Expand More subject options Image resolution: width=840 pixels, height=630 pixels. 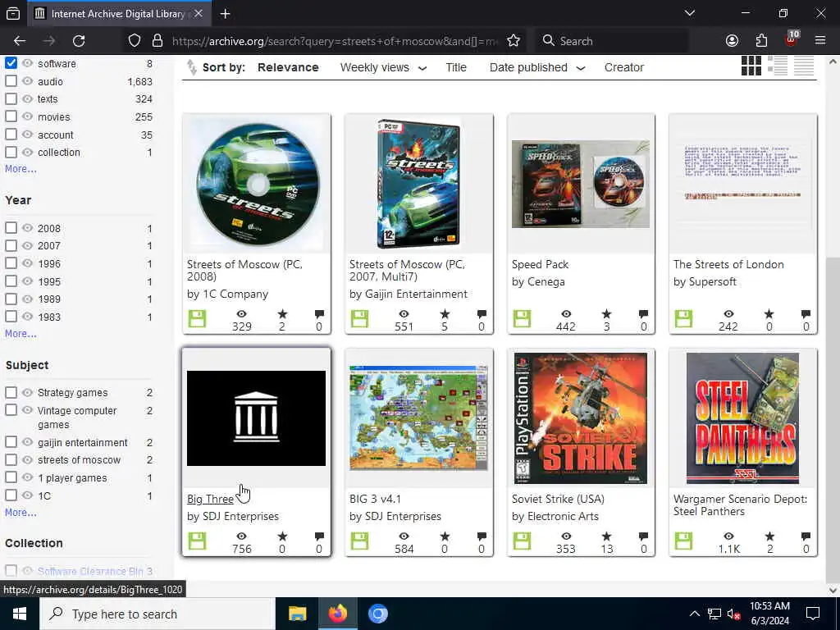click(21, 513)
